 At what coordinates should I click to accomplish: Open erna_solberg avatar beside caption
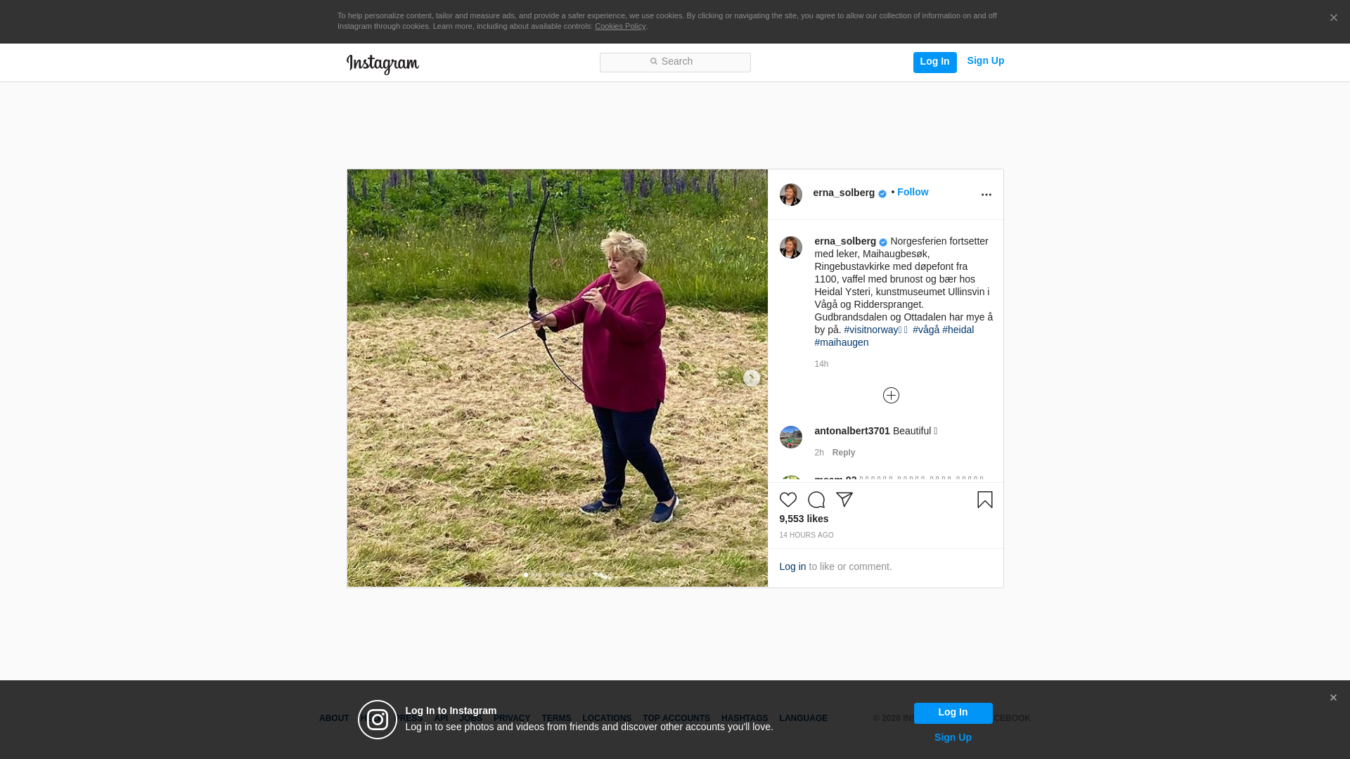click(790, 247)
